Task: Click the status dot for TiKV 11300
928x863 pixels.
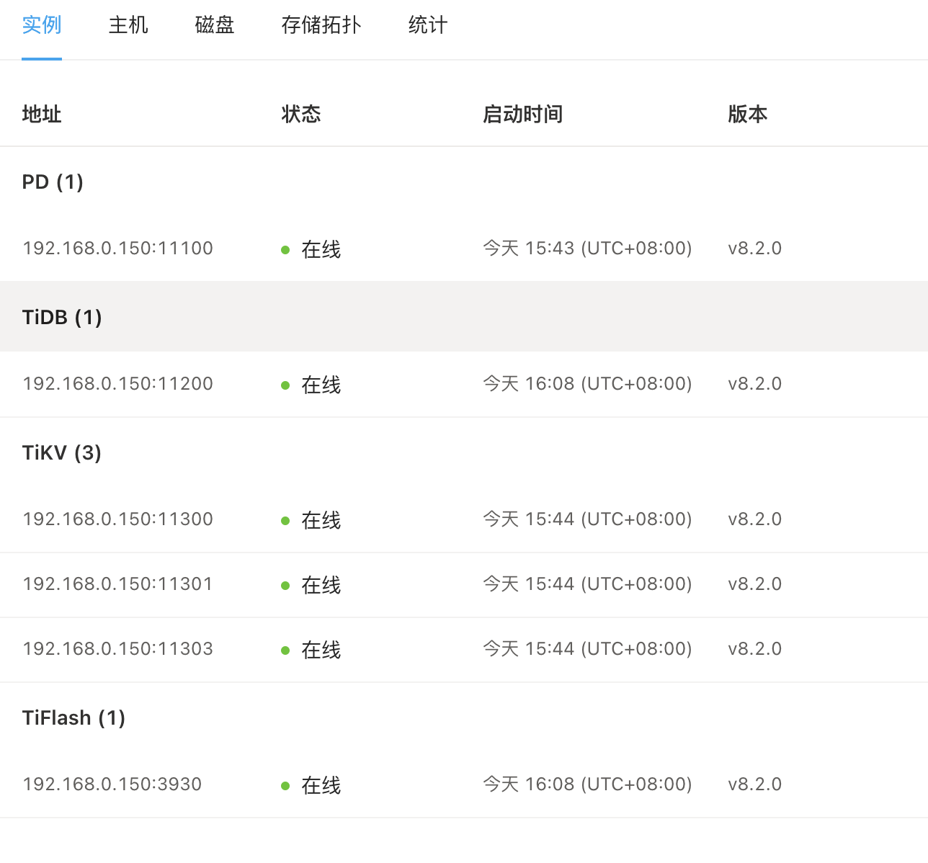Action: (285, 521)
